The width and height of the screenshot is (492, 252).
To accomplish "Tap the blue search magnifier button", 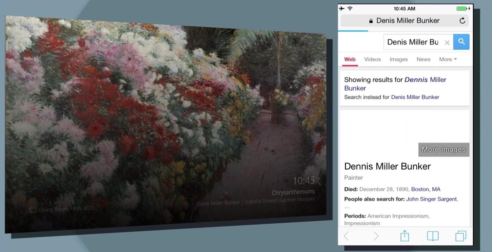I will click(461, 42).
